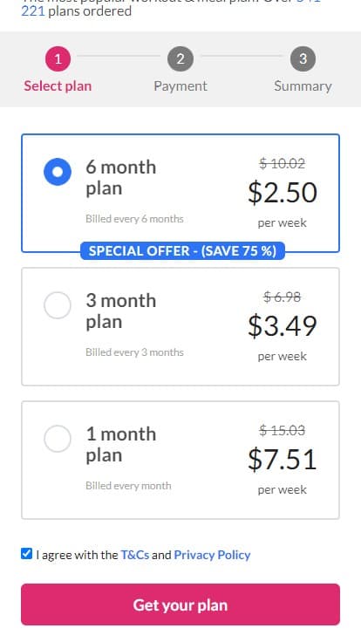Click the $2.50 per week price
361x642 pixels.
point(283,193)
